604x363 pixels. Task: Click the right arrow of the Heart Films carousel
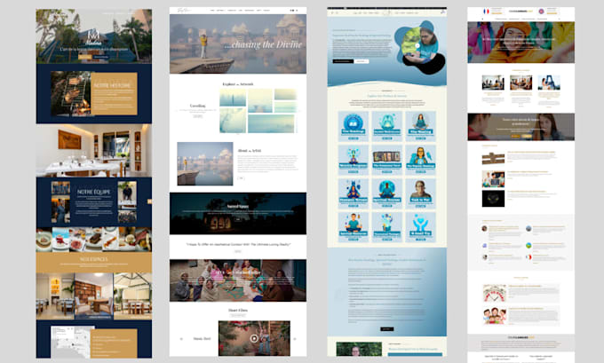point(295,339)
